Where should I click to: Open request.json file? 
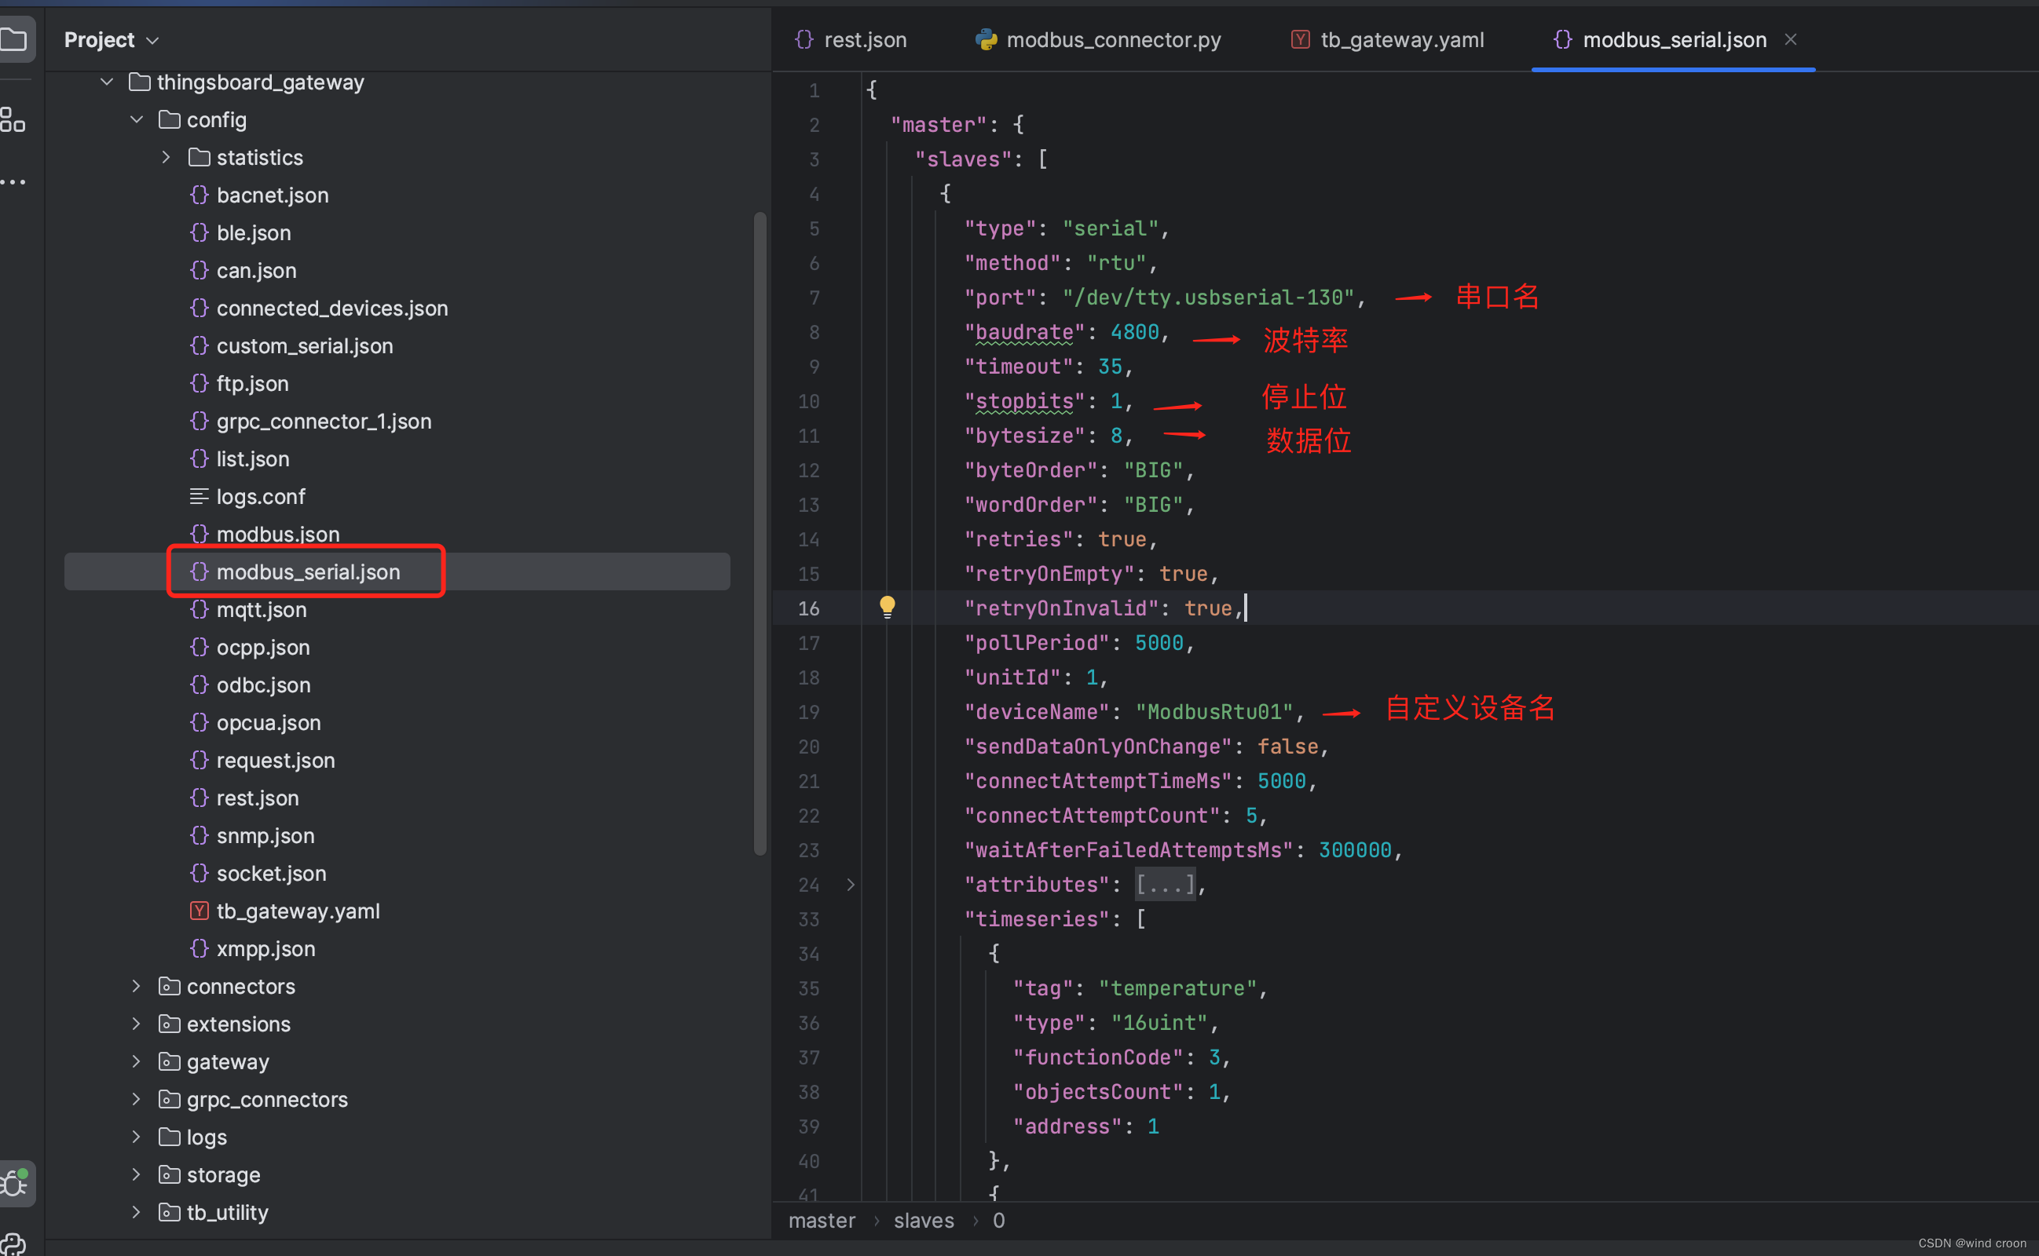[x=275, y=760]
